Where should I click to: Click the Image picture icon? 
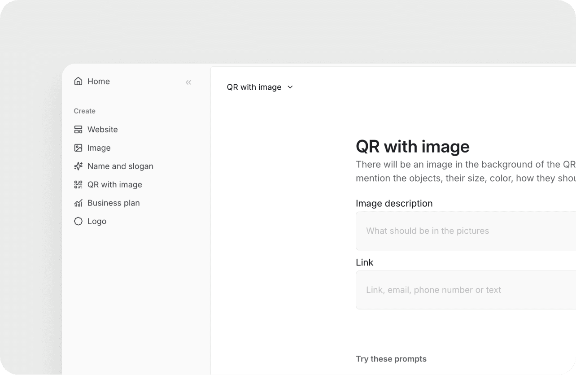pos(78,148)
